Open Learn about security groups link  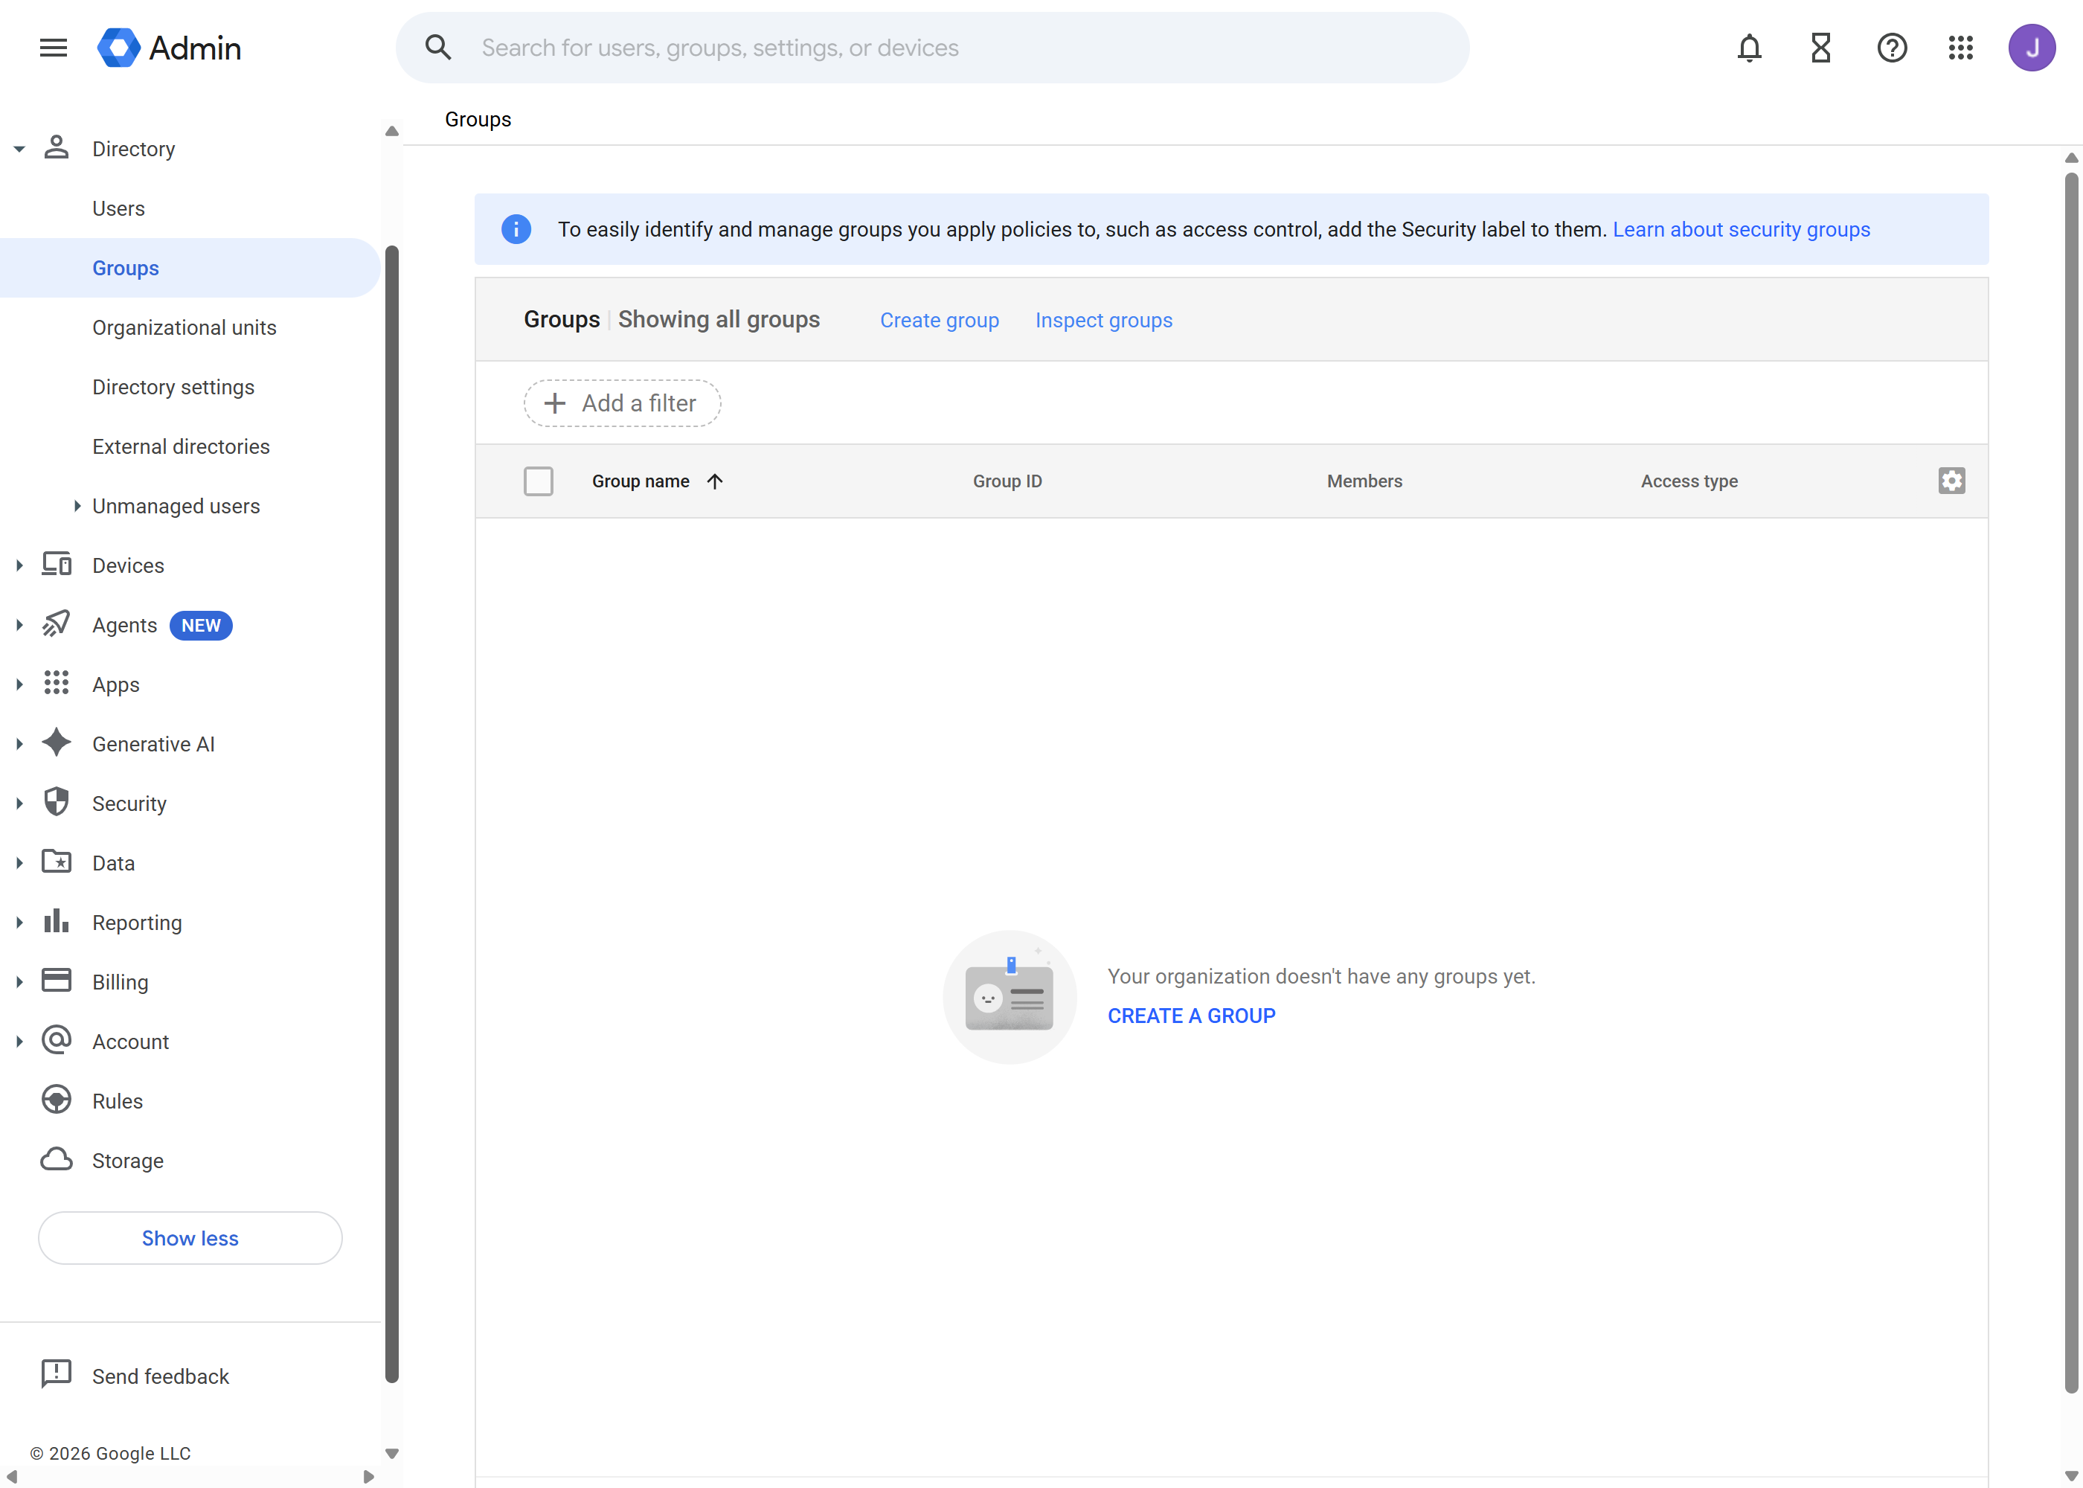pos(1740,229)
